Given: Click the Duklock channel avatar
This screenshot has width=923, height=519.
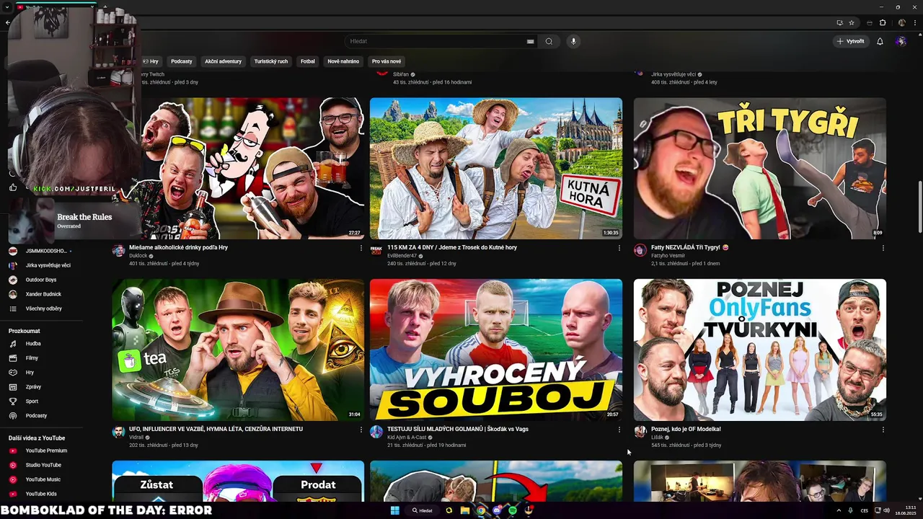Looking at the screenshot, I should [118, 250].
